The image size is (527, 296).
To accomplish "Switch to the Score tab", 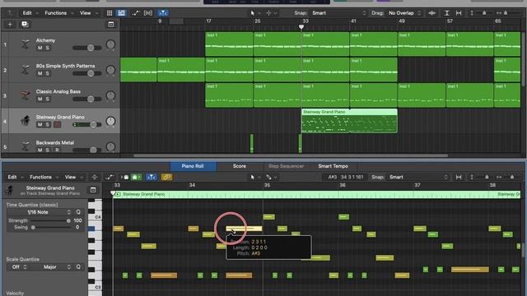I will point(240,166).
